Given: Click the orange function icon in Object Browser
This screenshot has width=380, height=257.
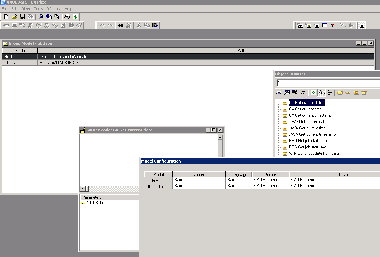Looking at the screenshot, I should click(356, 93).
